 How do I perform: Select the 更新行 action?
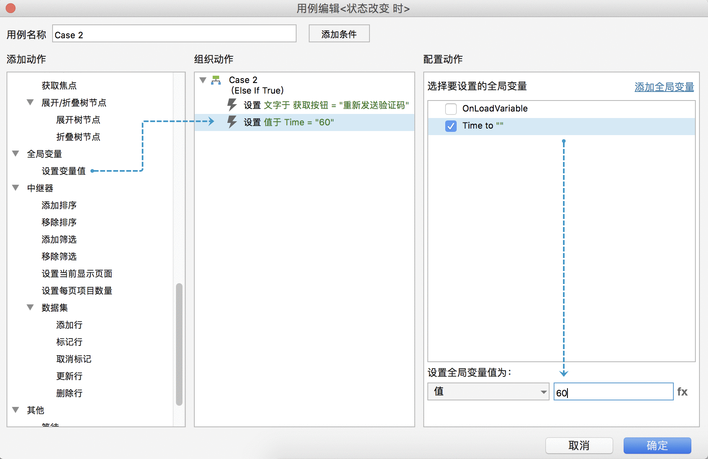pos(69,376)
